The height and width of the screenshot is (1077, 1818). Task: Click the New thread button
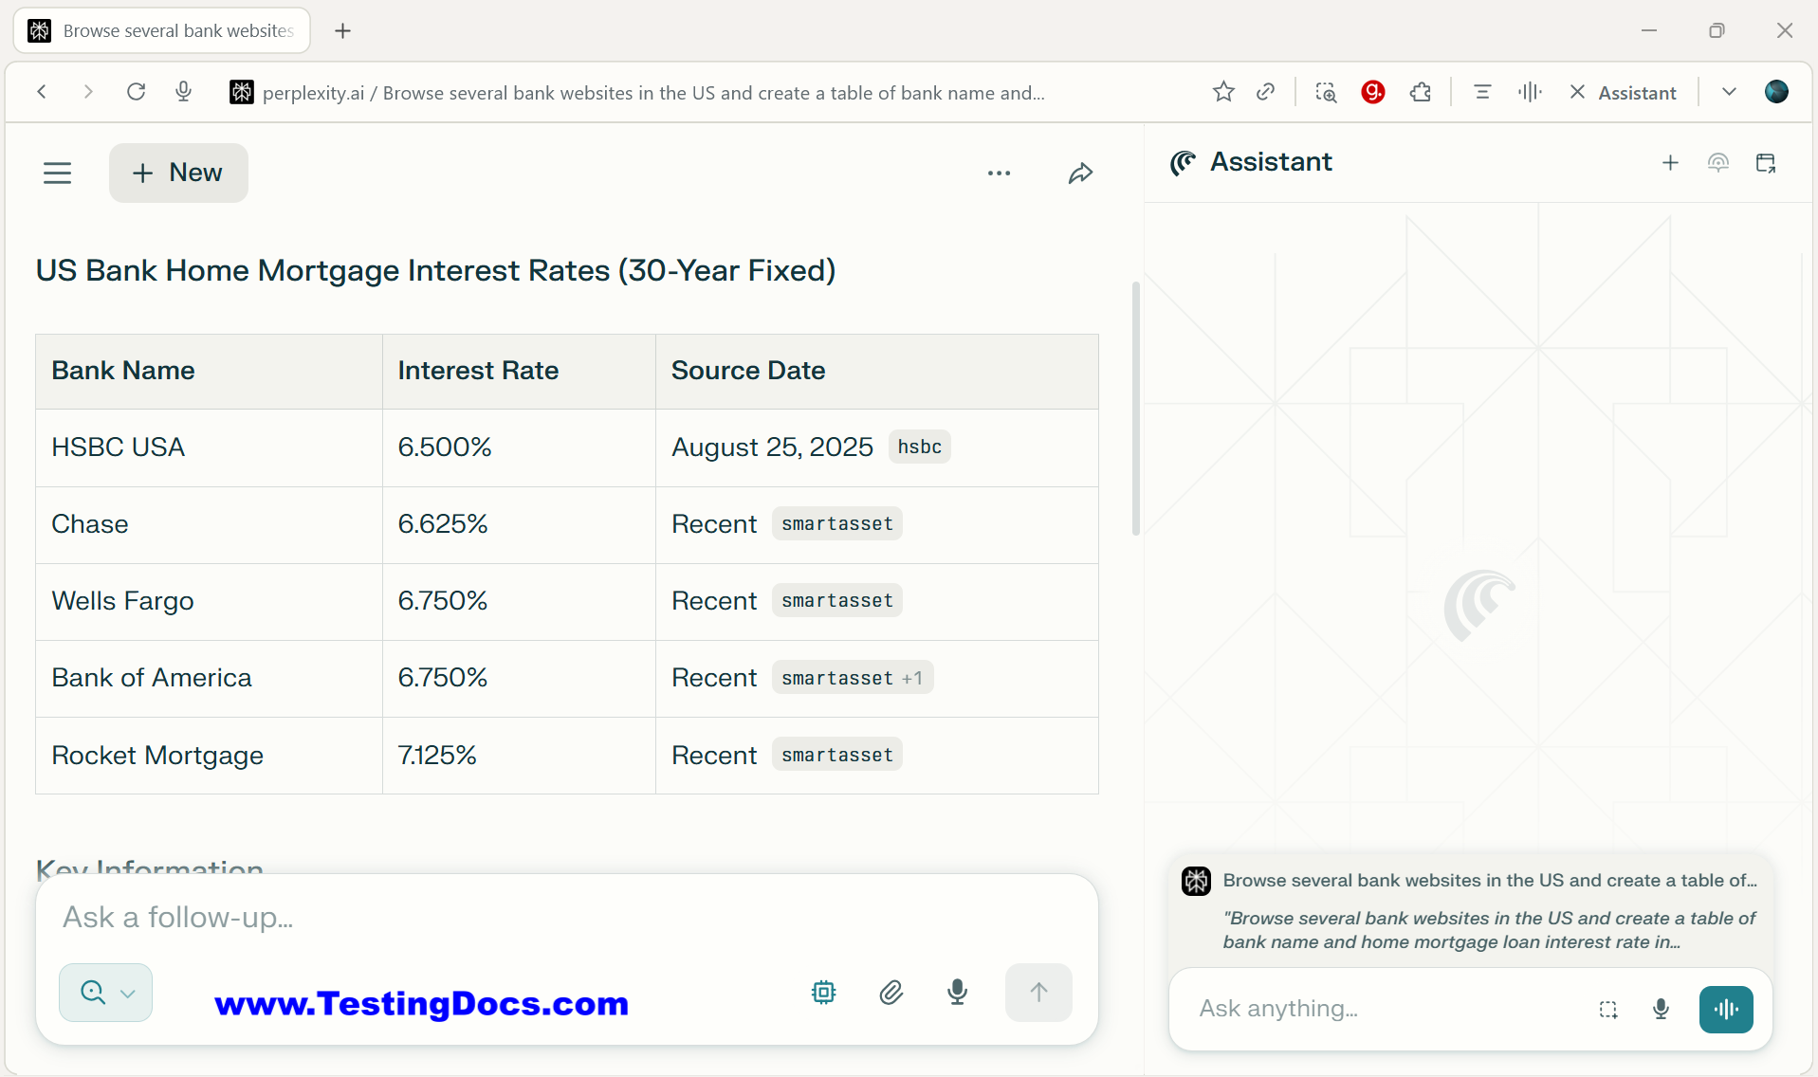coord(178,173)
